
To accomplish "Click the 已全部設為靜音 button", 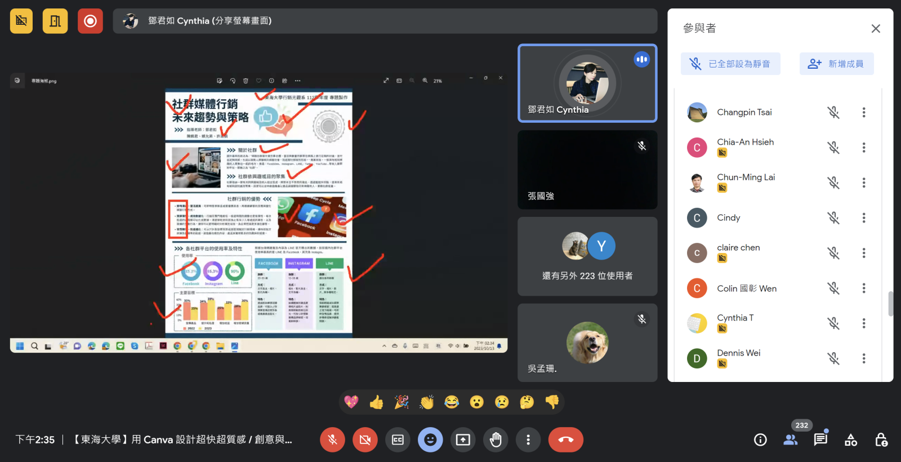I will point(730,64).
